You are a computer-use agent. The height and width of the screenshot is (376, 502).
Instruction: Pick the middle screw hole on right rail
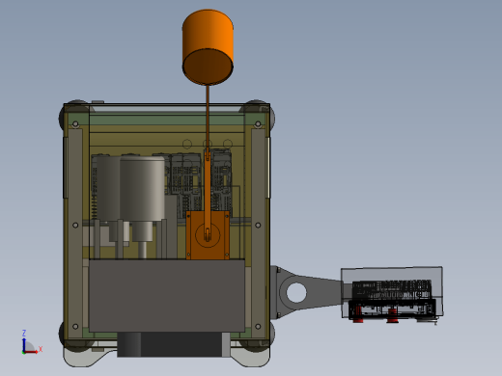click(258, 226)
